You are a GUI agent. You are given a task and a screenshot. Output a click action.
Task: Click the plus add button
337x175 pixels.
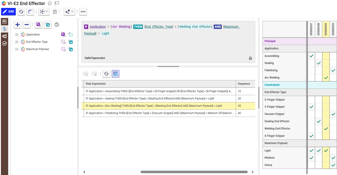pyautogui.click(x=18, y=25)
